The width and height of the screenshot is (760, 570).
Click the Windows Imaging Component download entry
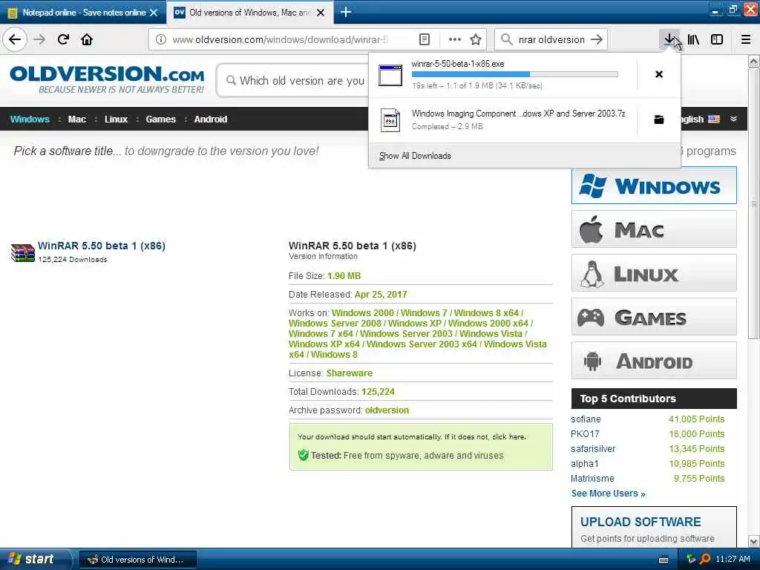click(x=502, y=119)
